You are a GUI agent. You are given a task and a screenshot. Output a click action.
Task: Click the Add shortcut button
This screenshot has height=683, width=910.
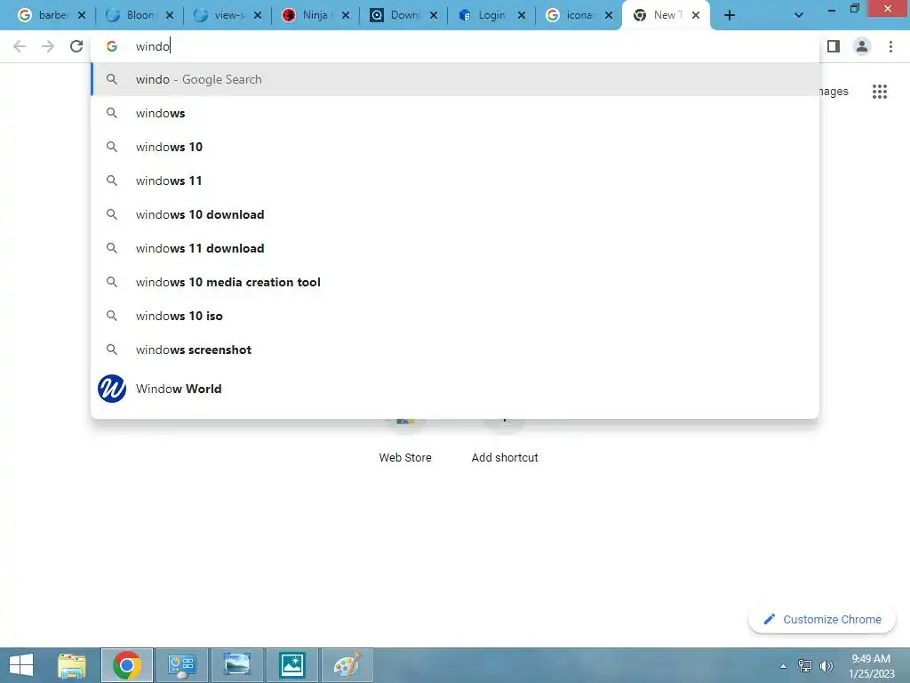pos(505,441)
